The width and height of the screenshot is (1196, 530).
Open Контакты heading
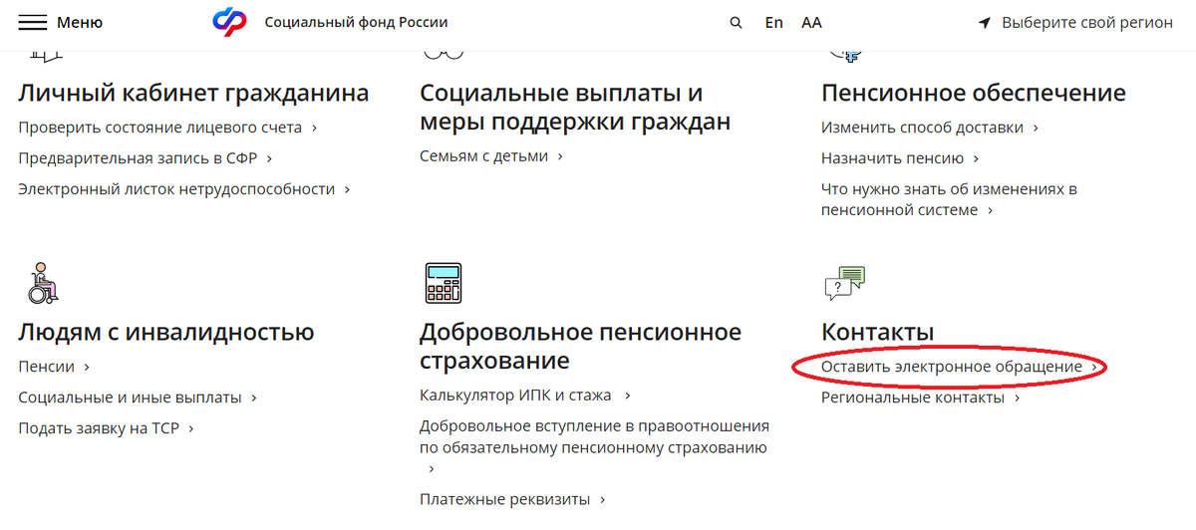[x=878, y=332]
